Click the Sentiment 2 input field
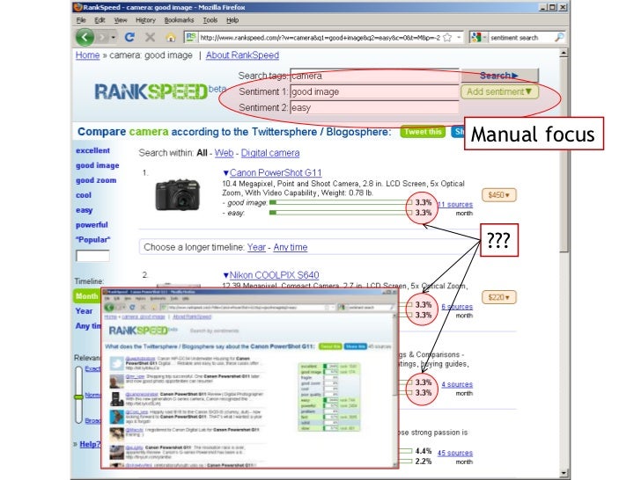The width and height of the screenshot is (641, 480). point(375,108)
